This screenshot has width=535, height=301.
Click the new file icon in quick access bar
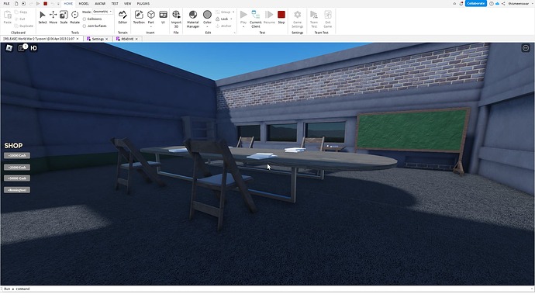coord(16,3)
